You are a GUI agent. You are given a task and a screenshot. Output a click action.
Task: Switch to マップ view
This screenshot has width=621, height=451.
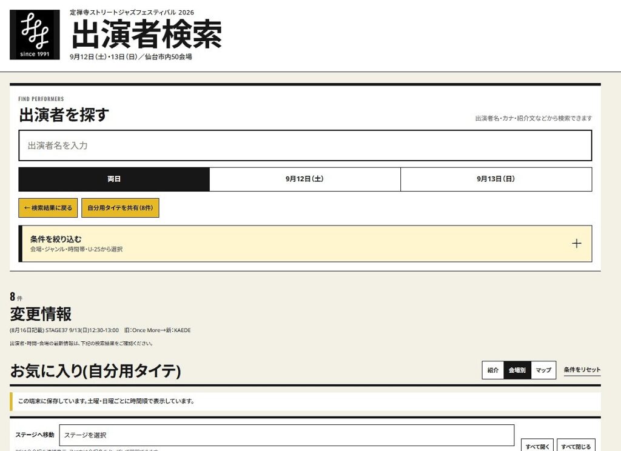pyautogui.click(x=543, y=370)
